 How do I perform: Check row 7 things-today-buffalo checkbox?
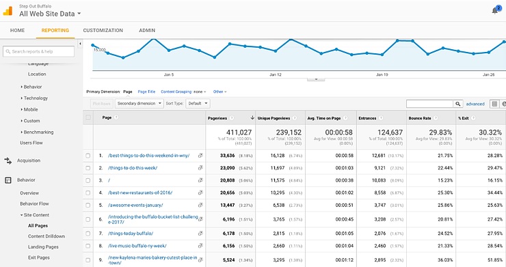[x=88, y=233]
